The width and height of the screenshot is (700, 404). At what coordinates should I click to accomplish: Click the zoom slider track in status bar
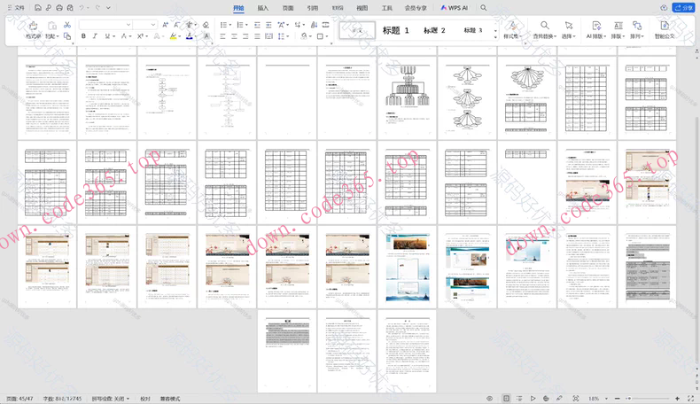[648, 398]
